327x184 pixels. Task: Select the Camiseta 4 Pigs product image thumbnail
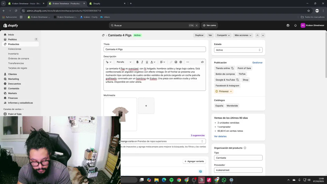click(x=120, y=114)
